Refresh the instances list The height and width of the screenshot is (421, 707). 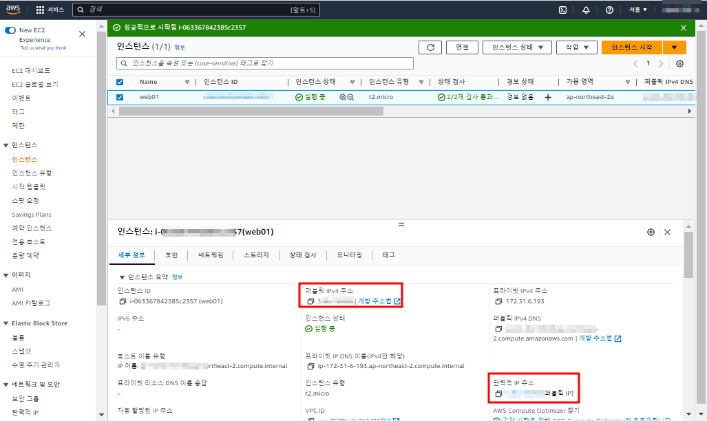(x=430, y=47)
